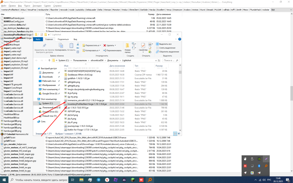Open Customize Quick Access Toolbar arrow
This screenshot has height=183, width=293.
[49, 35]
